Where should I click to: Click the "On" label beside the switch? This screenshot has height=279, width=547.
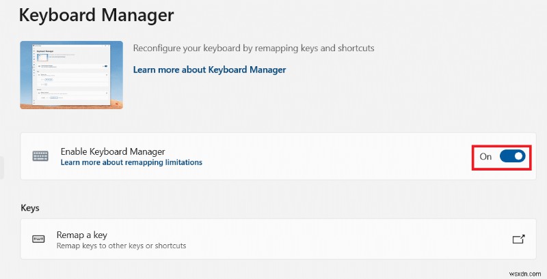tap(485, 156)
